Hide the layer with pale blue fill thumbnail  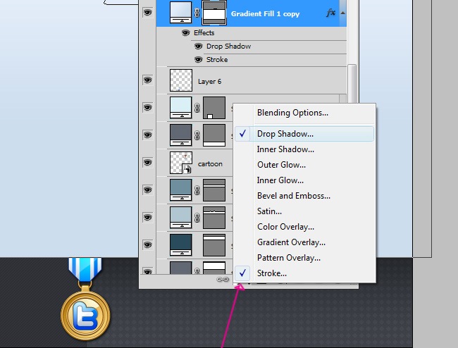pyautogui.click(x=147, y=108)
